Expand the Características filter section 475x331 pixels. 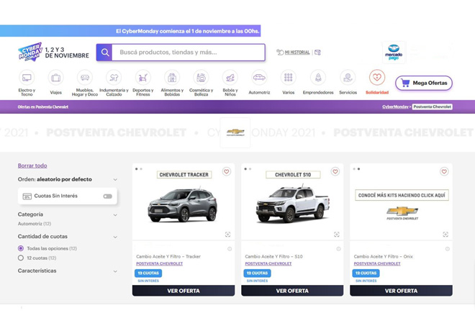115,271
